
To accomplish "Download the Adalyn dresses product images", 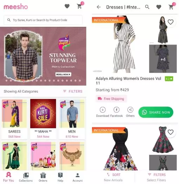I will [x=102, y=112].
